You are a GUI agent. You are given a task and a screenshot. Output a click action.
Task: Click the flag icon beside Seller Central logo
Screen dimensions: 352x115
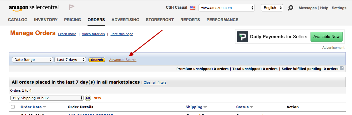(x=72, y=7)
